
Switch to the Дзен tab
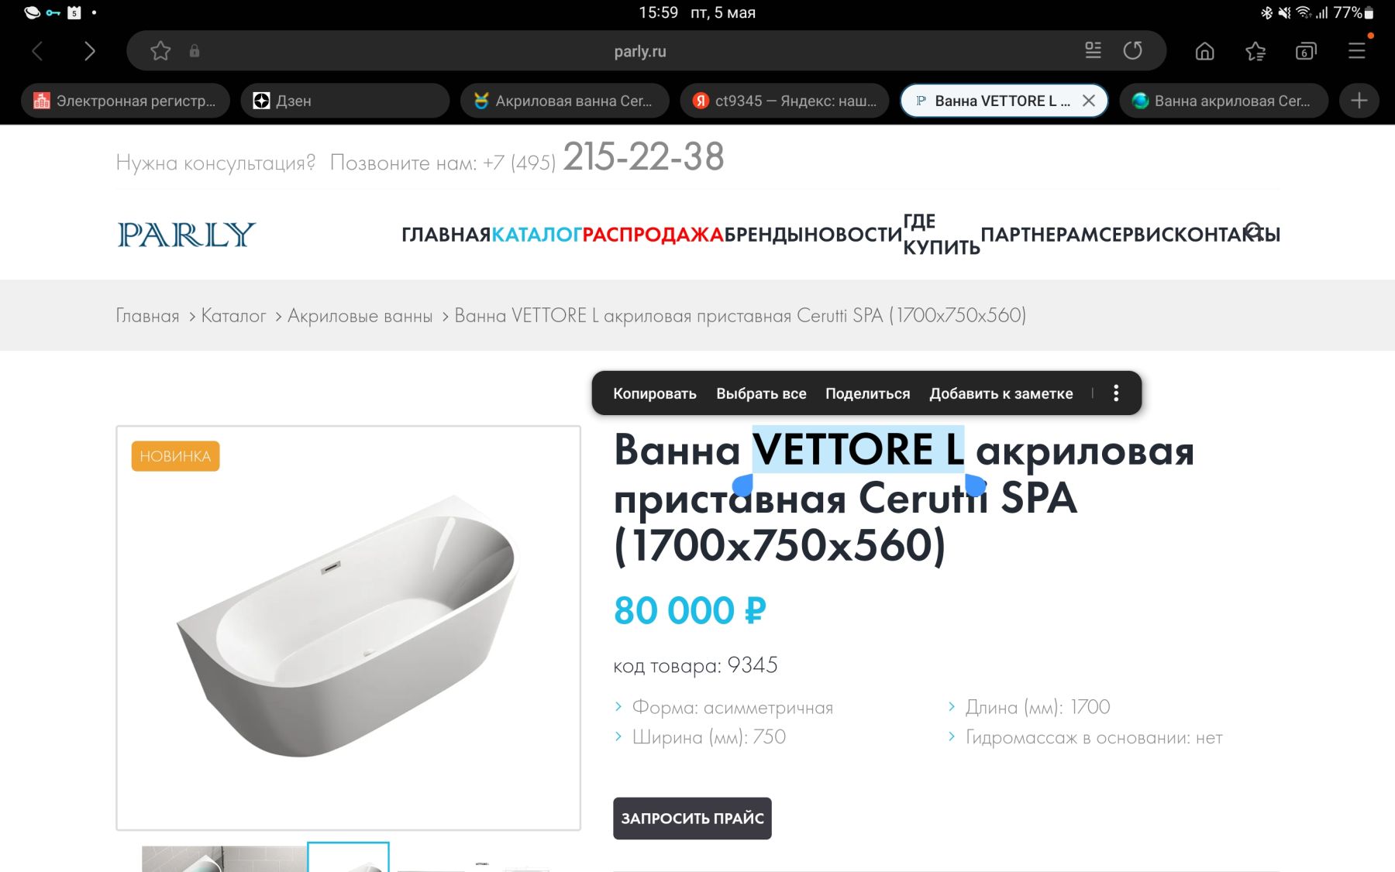point(345,101)
